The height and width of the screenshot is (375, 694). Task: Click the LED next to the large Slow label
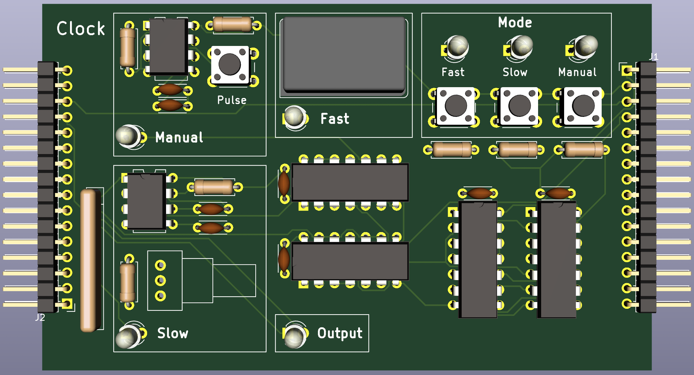[x=128, y=336]
